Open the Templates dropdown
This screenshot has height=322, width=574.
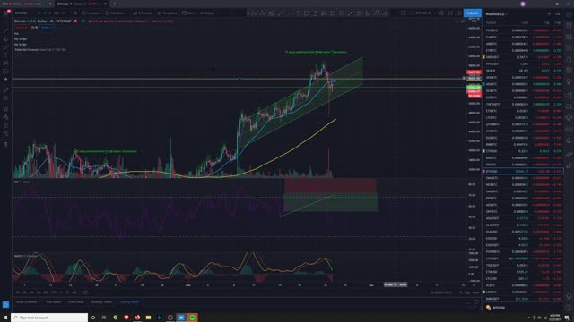168,13
